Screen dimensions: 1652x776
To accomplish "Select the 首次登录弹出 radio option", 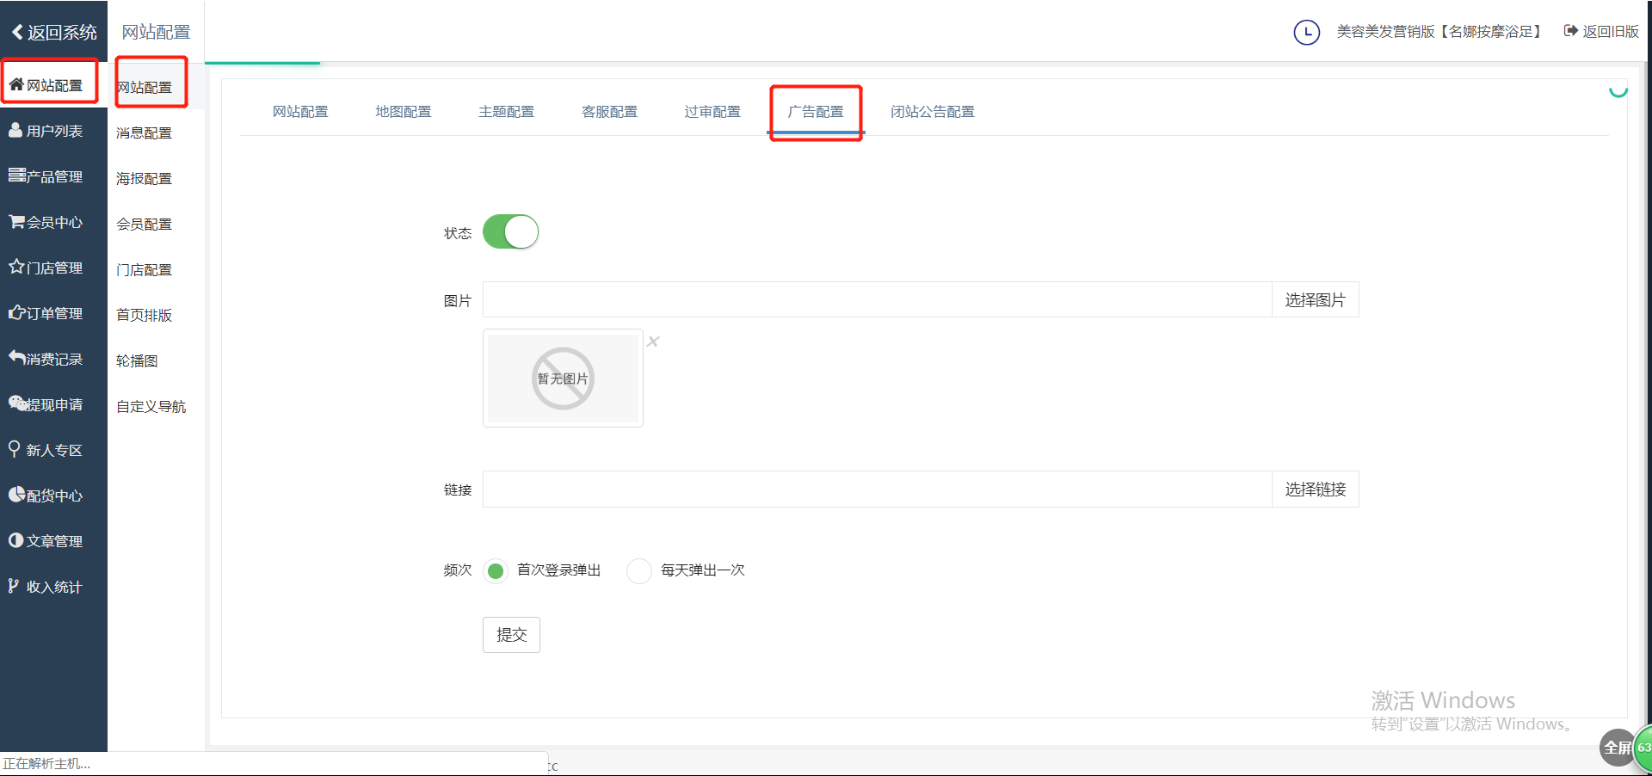I will click(x=496, y=570).
